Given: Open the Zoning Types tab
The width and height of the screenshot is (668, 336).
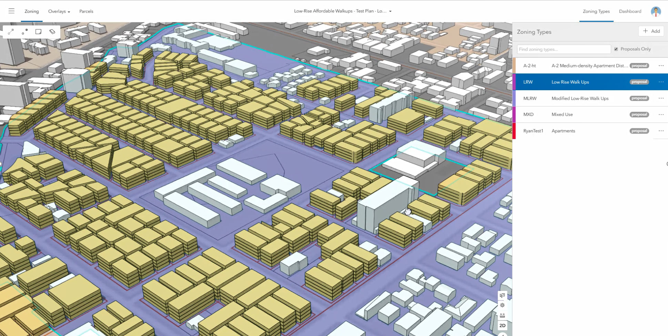Looking at the screenshot, I should [x=596, y=11].
